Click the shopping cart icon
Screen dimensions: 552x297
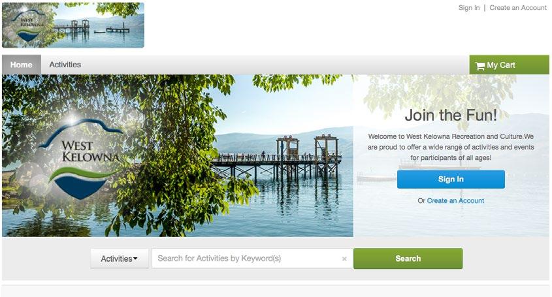(x=480, y=66)
